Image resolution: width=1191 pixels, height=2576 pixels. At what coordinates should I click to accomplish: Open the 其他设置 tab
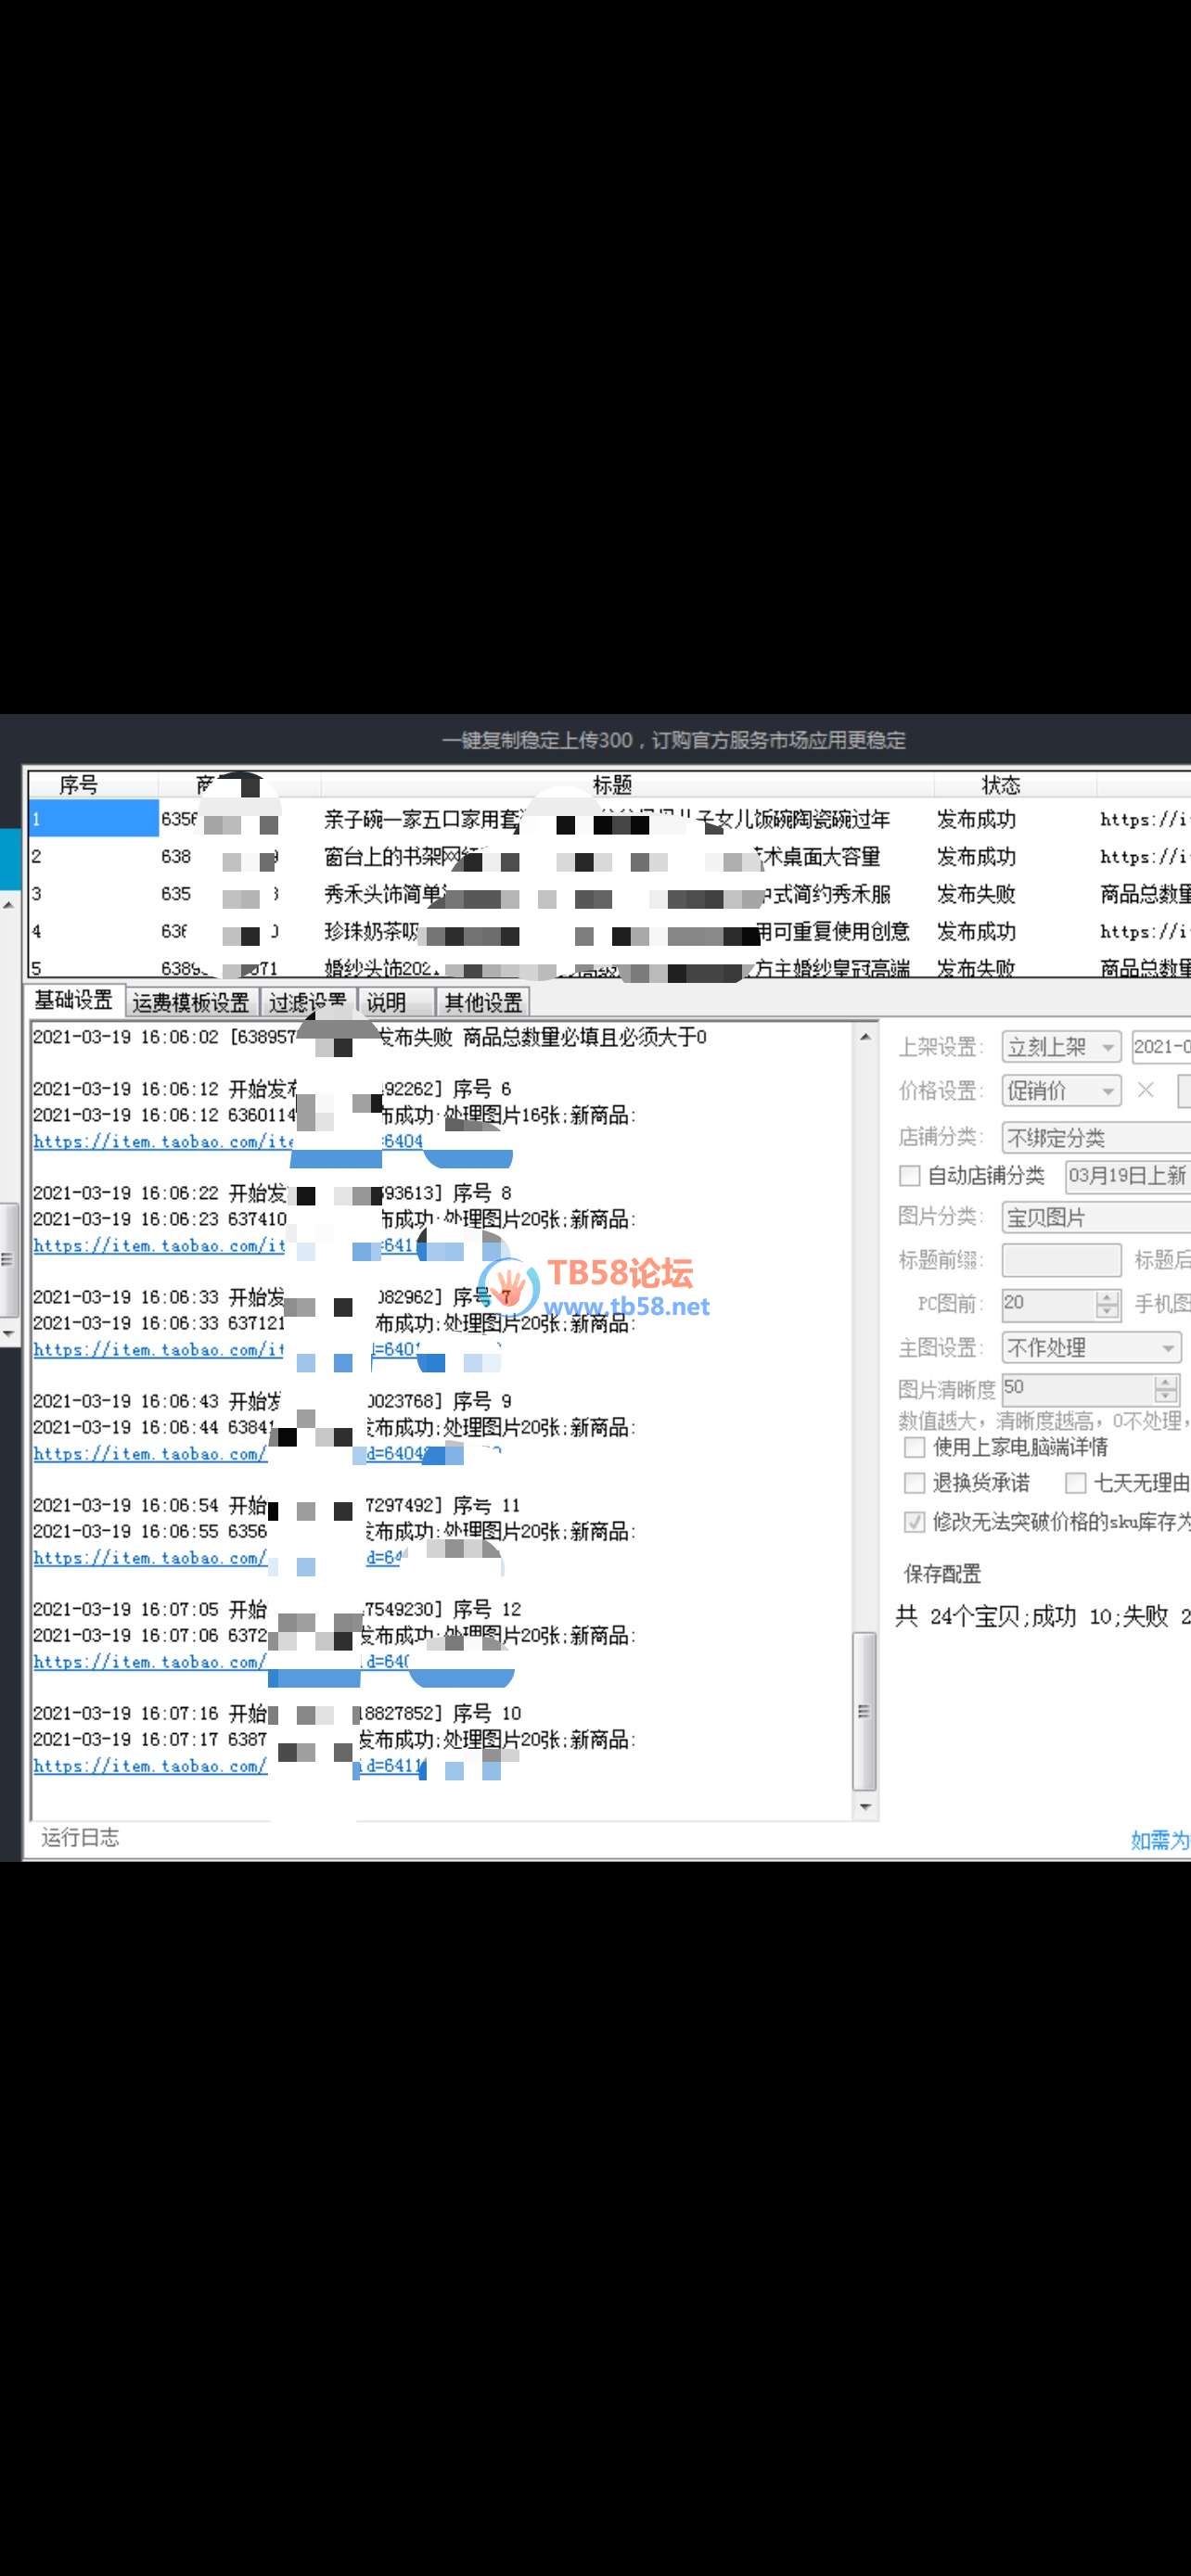tap(483, 1002)
